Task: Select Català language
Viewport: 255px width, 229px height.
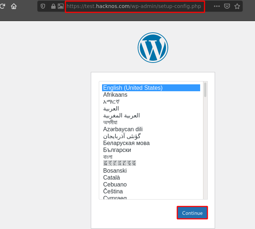Action: (x=151, y=178)
